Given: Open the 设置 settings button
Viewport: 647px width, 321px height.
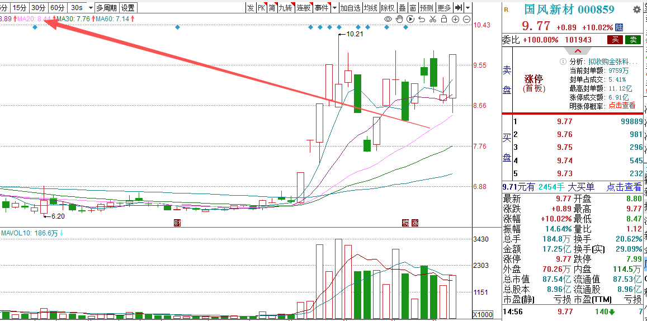Looking at the screenshot, I should [x=128, y=8].
